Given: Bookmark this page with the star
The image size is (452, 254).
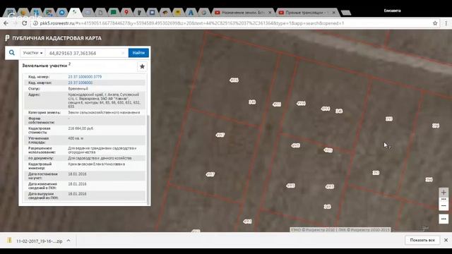Looking at the screenshot, I should click(435, 23).
